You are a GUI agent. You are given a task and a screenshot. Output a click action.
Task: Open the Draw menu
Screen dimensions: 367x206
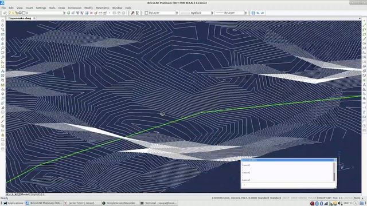pyautogui.click(x=61, y=7)
